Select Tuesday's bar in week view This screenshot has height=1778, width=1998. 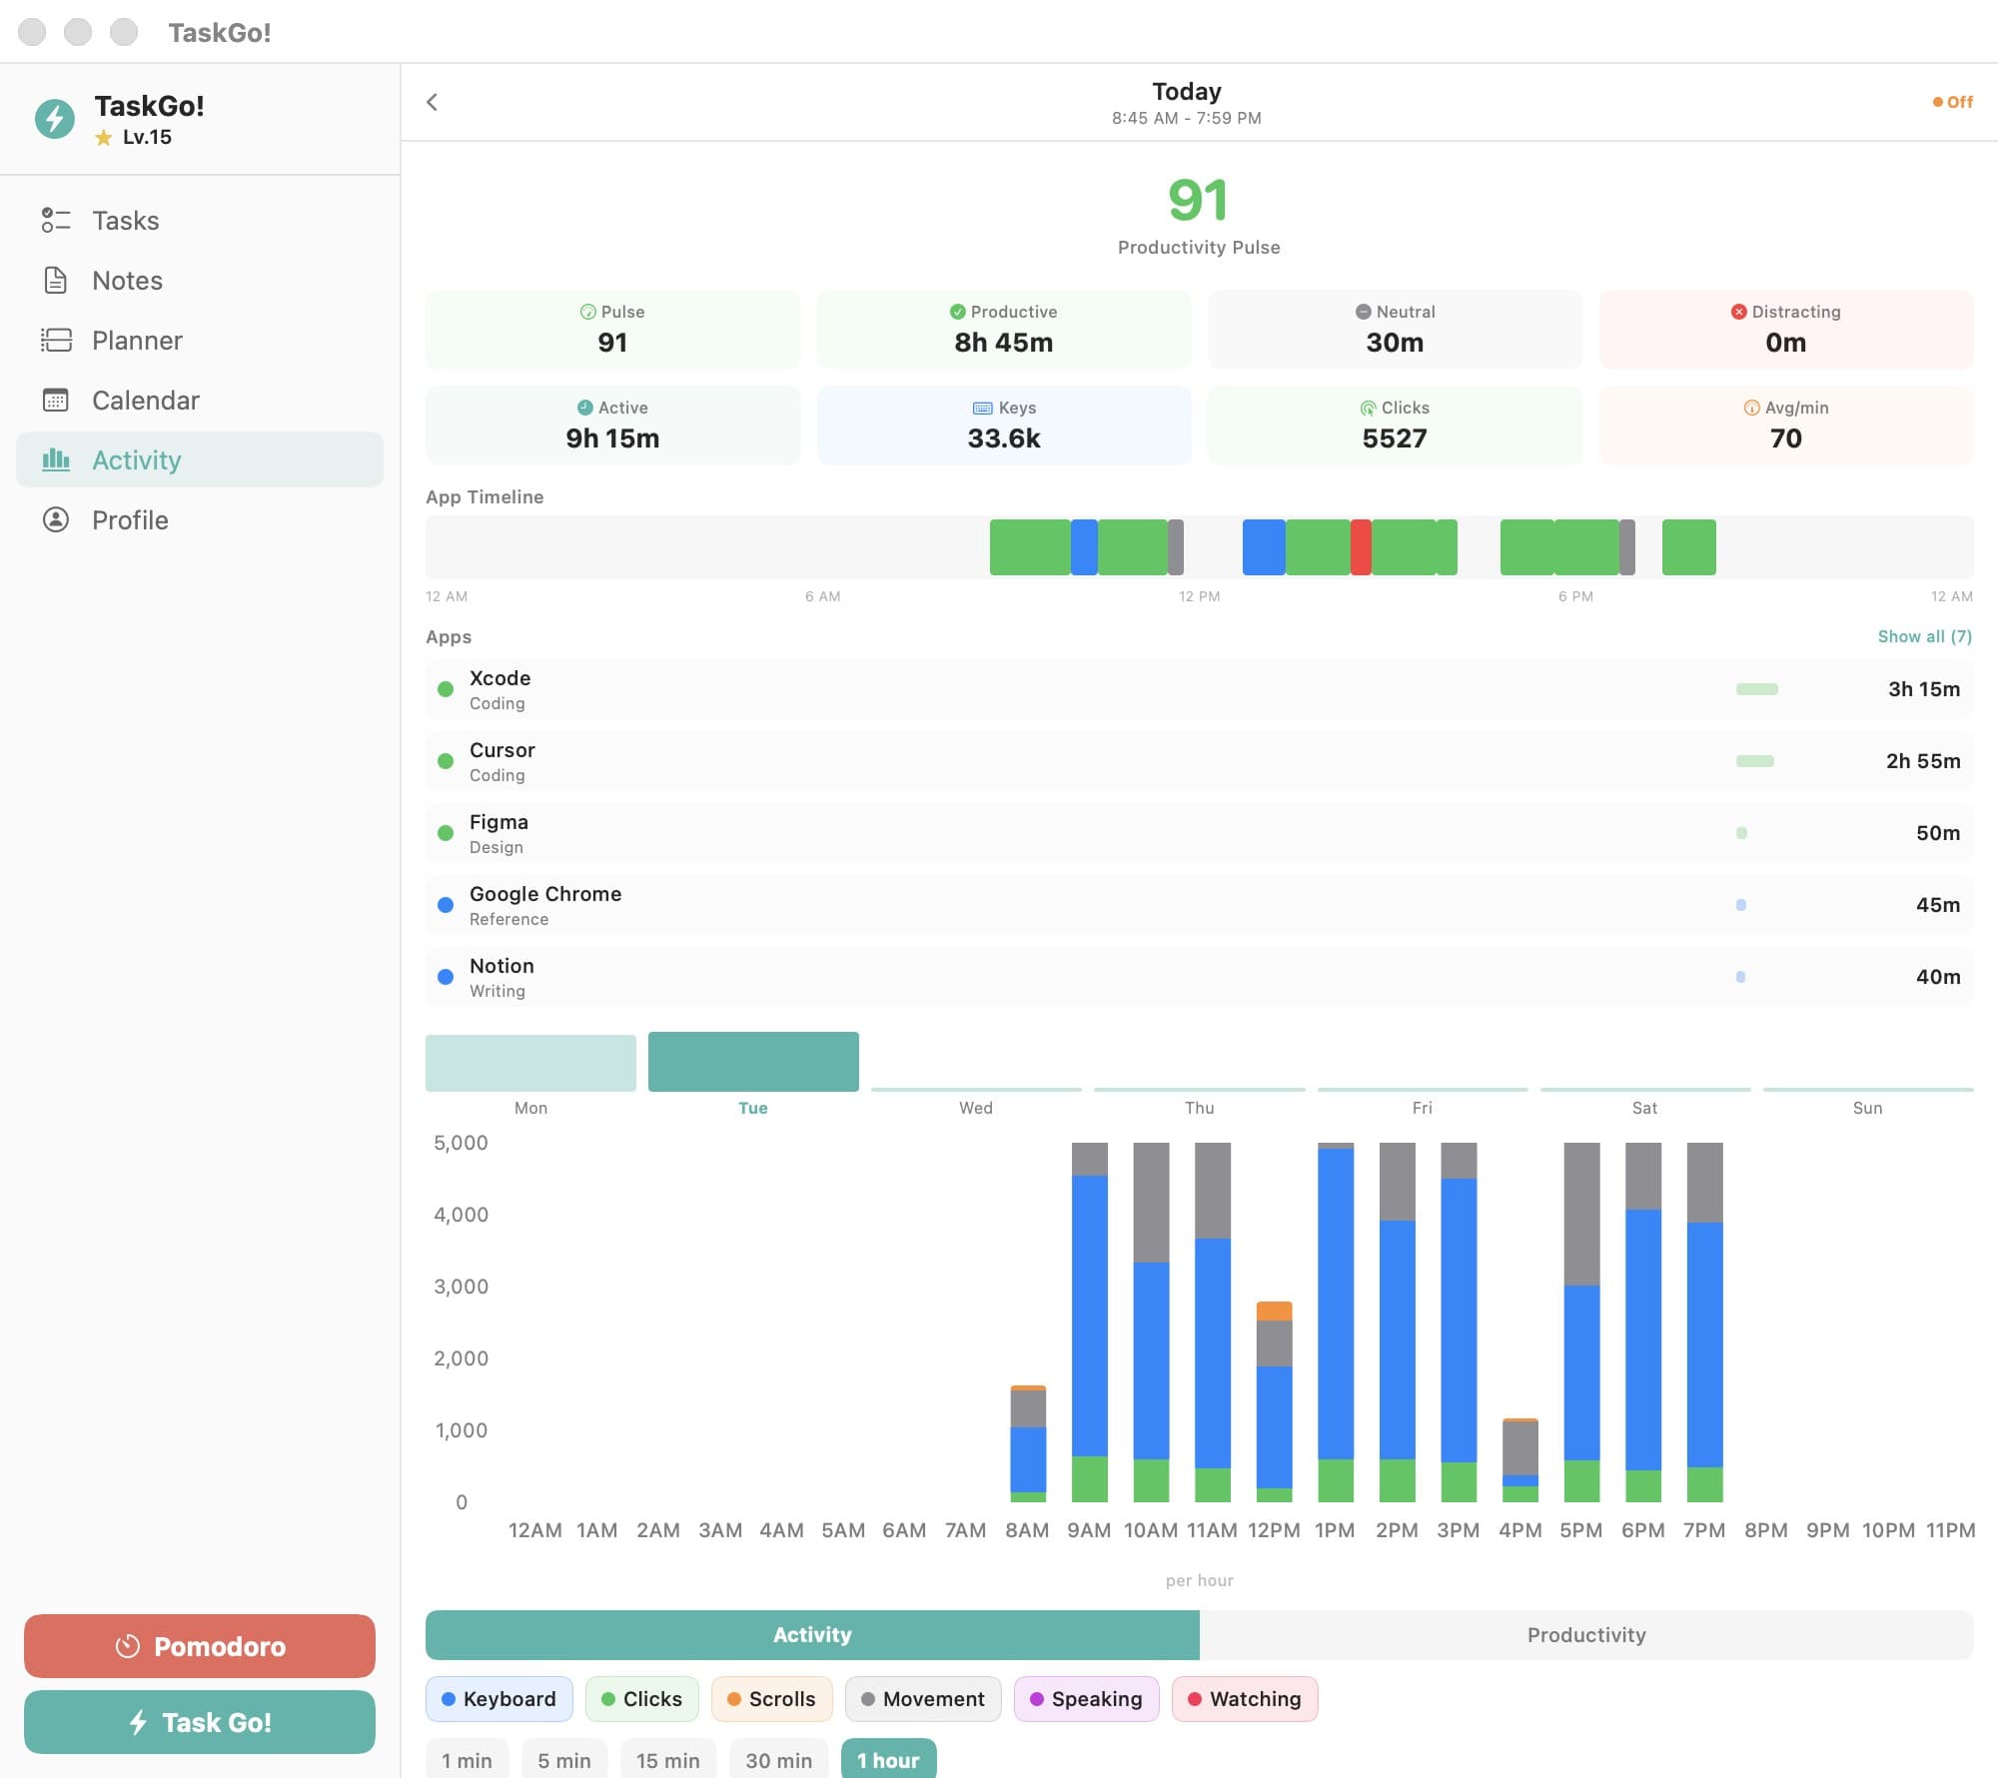(753, 1062)
